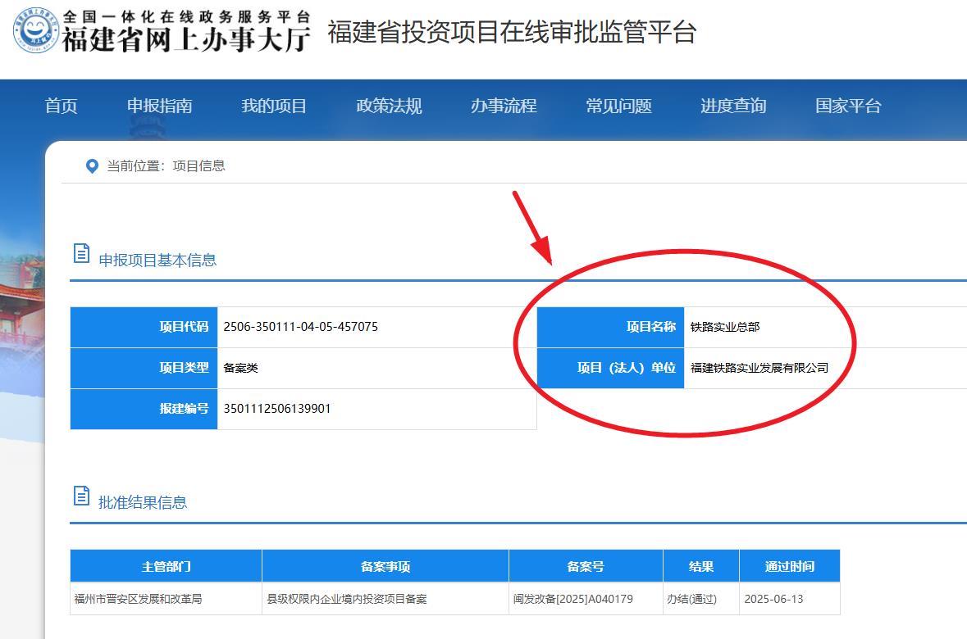Image resolution: width=967 pixels, height=639 pixels.
Task: Click the 备案事项 column header
Action: [385, 566]
